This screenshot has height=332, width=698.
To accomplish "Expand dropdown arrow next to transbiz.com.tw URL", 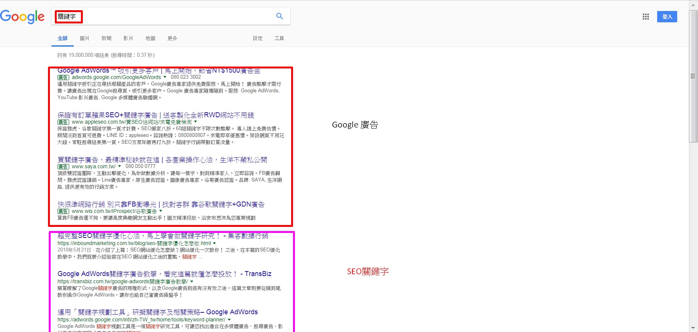I will 192,282.
